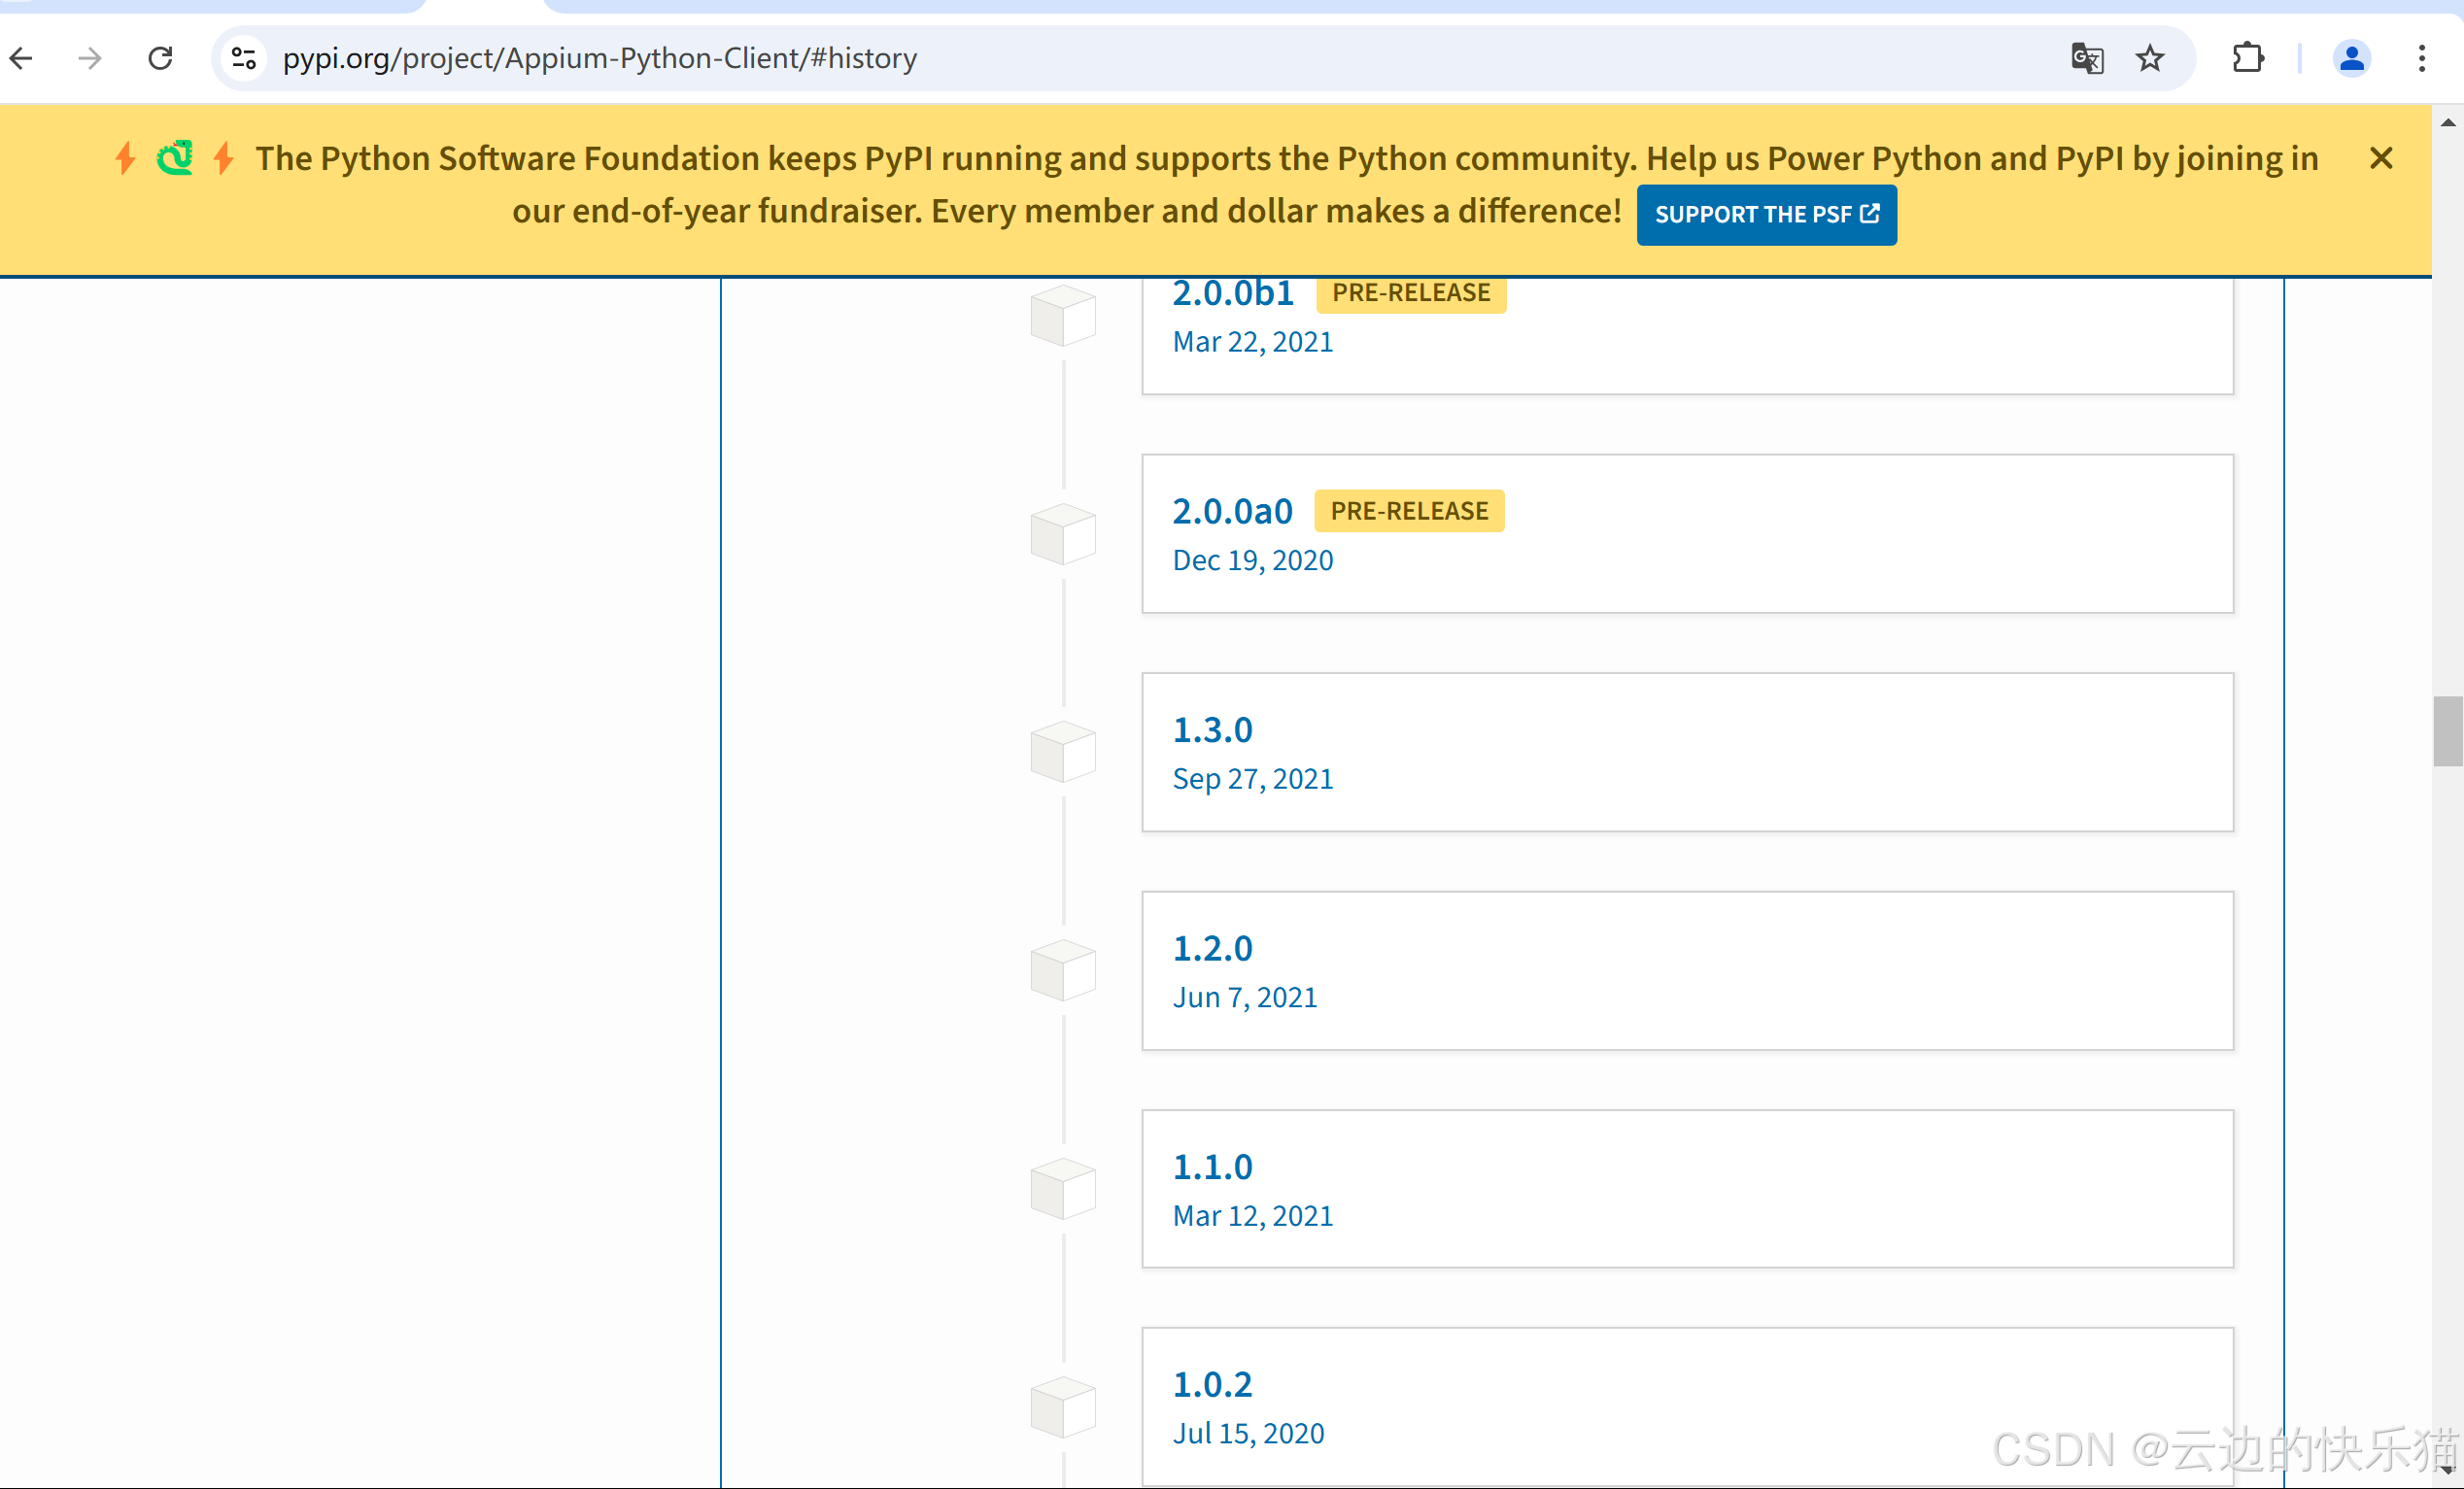
Task: Go back to the previous page
Action: click(21, 58)
